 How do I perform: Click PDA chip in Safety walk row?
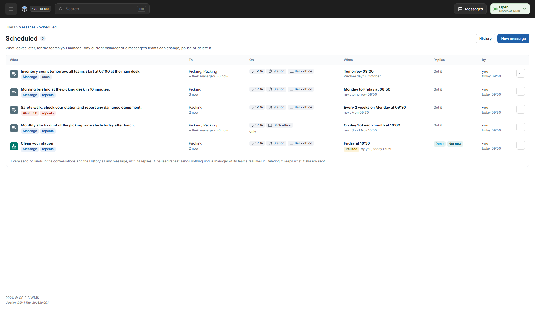click(257, 107)
